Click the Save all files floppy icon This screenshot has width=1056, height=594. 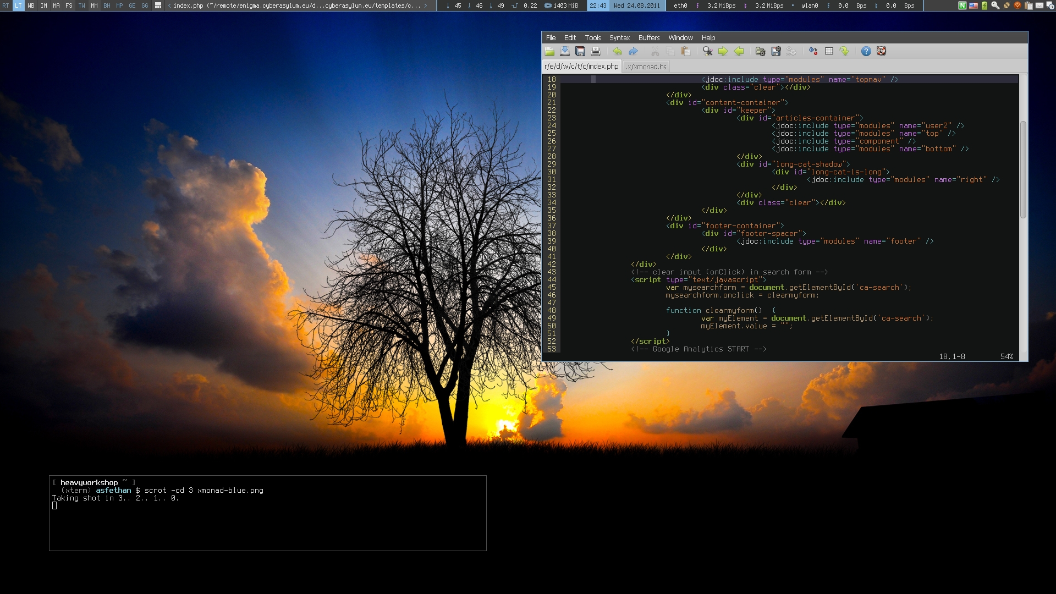580,51
